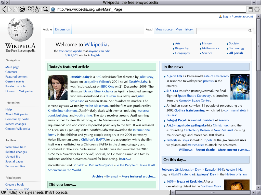Screen dimensions: 261x195
Task: Click the Wikipedia puzzle globe logo
Action: [20, 30]
